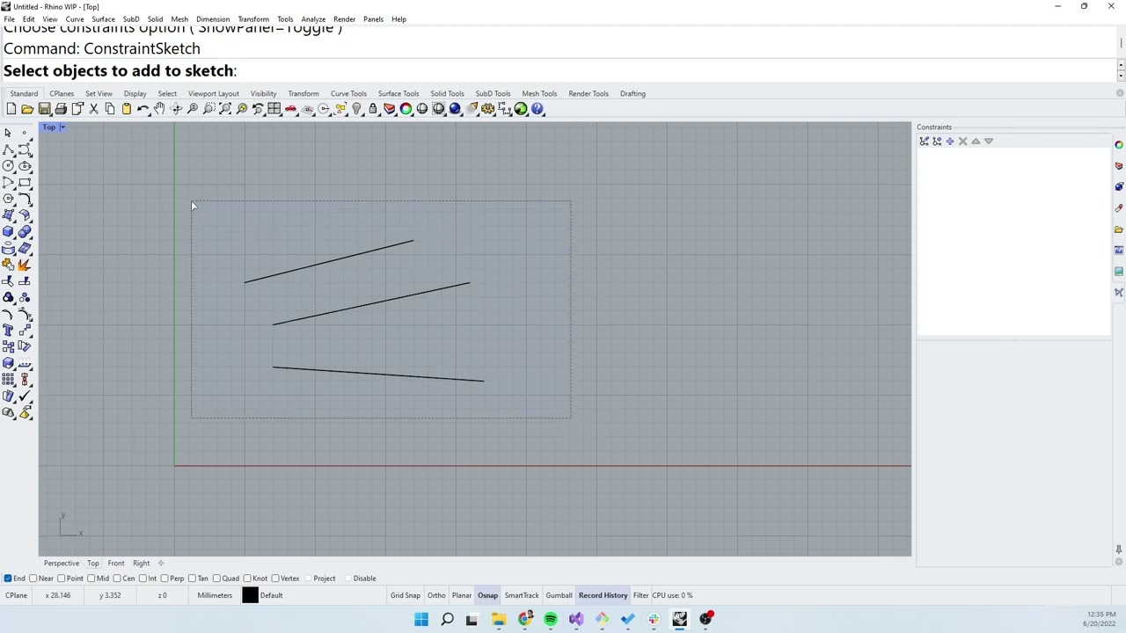
Task: Open the Curve menu
Action: (x=75, y=19)
